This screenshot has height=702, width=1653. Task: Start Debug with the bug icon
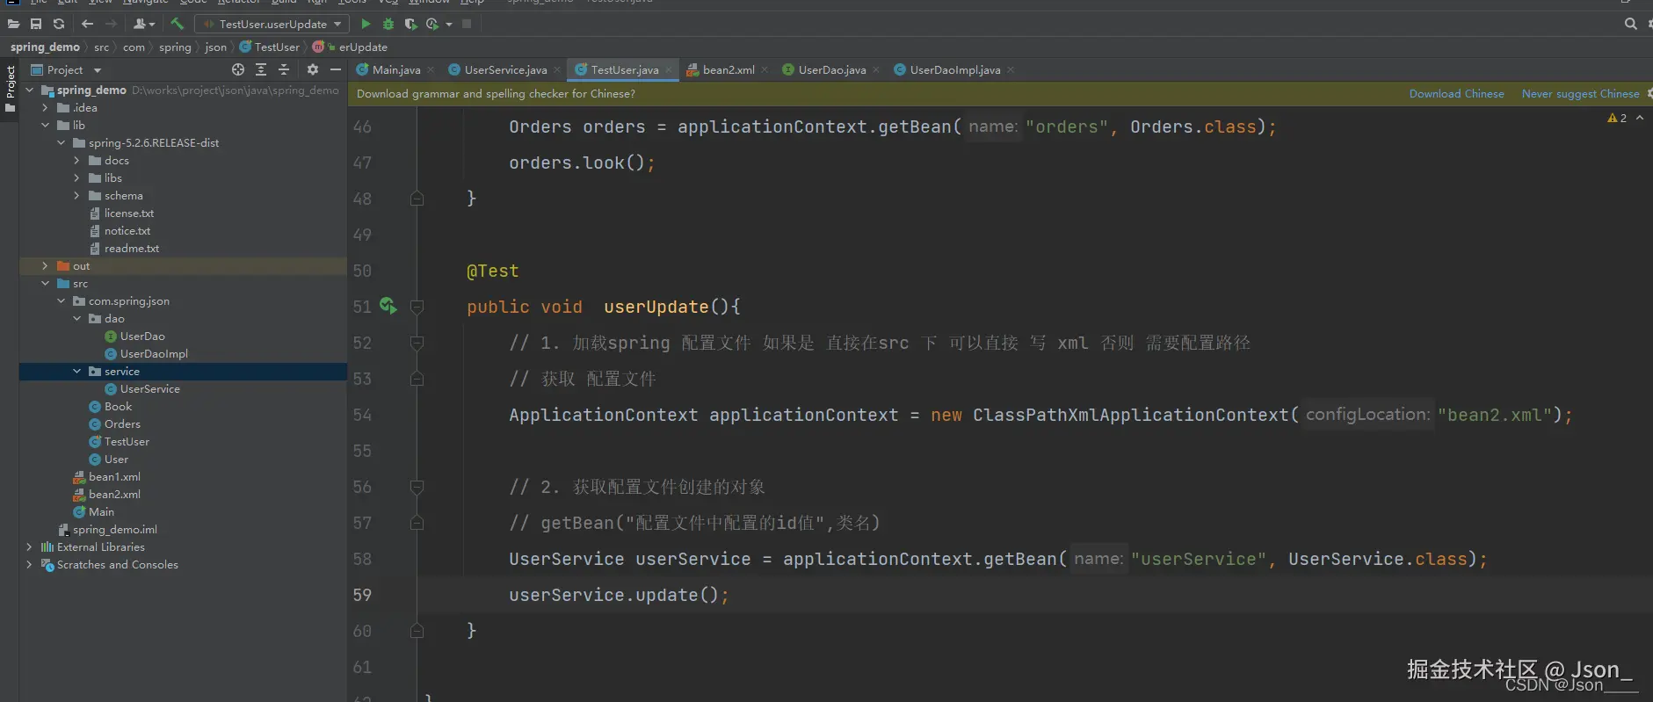[x=388, y=24]
